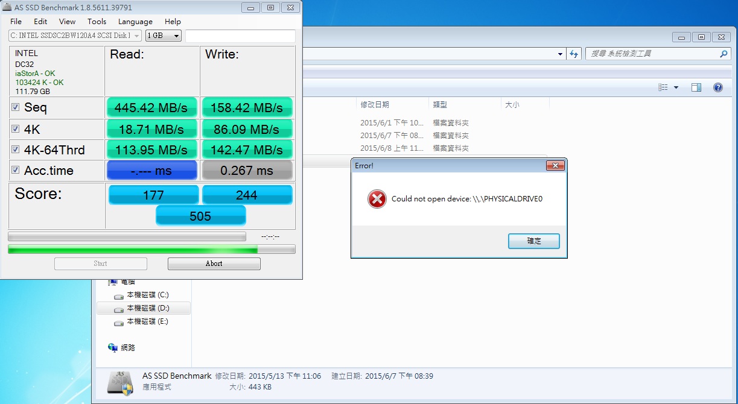The width and height of the screenshot is (738, 404).
Task: Toggle the preview pane icon in Explorer
Action: (696, 87)
